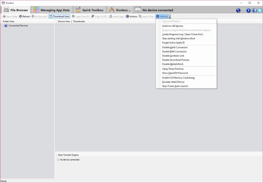This screenshot has width=263, height=183.
Task: Toggle Disable MediaInfoLib option
Action: pos(186,64)
